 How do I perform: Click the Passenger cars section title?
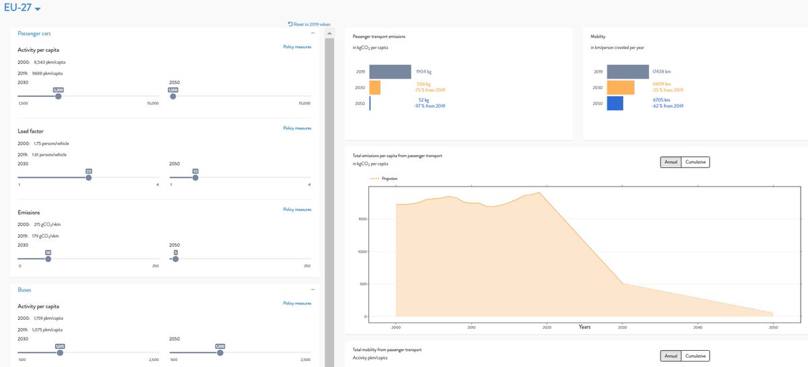(x=34, y=33)
